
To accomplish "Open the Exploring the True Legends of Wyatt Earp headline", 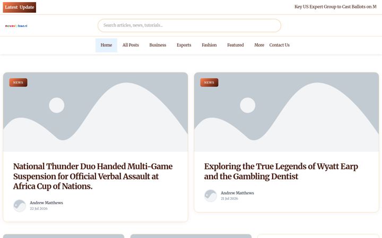I will coord(281,171).
